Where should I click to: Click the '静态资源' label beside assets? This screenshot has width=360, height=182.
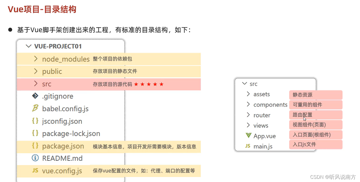(x=302, y=95)
